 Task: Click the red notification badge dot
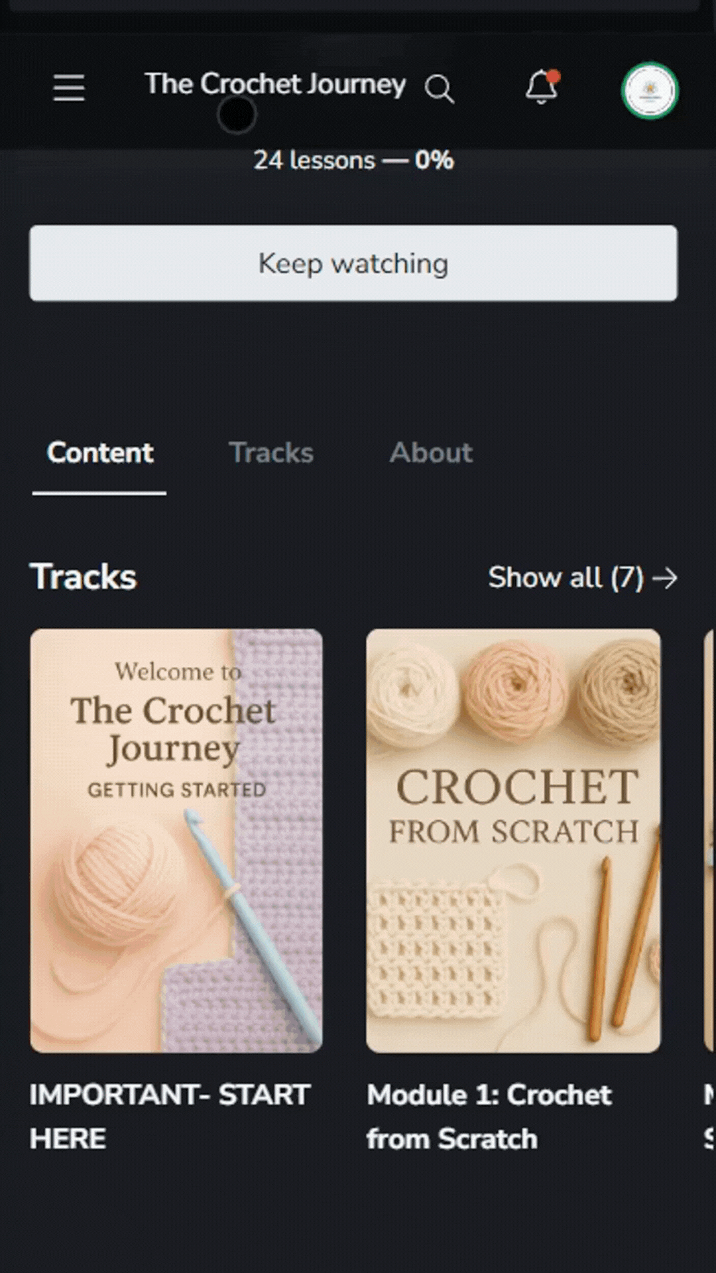[554, 76]
